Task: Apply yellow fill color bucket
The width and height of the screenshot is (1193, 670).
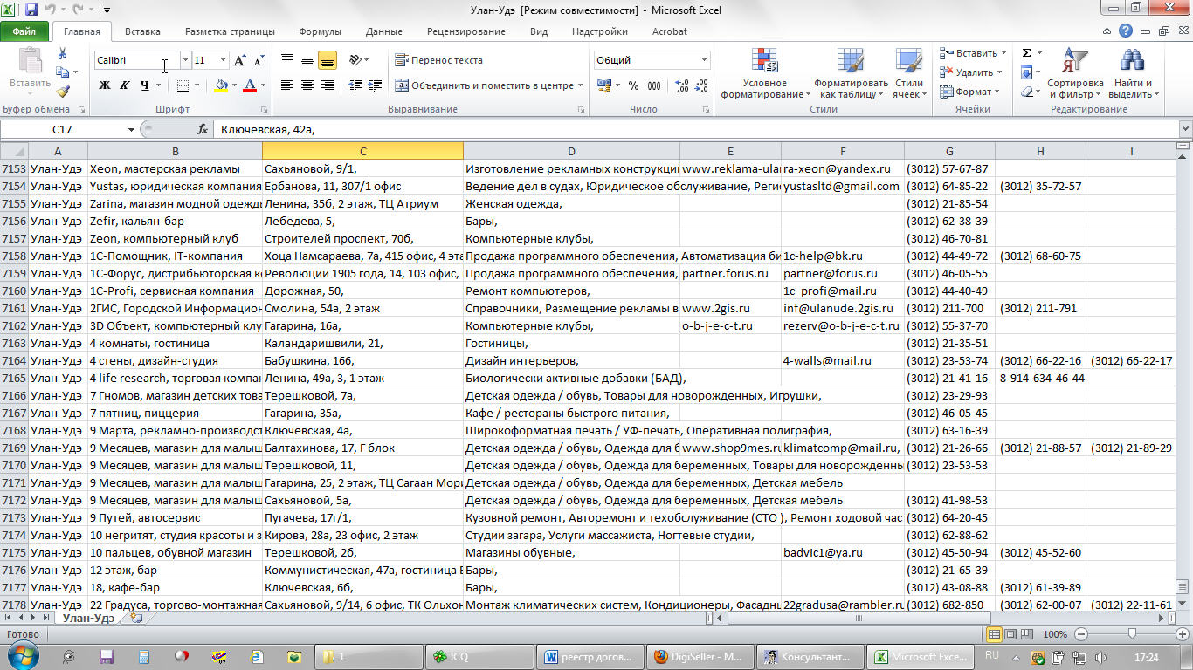Action: [221, 85]
